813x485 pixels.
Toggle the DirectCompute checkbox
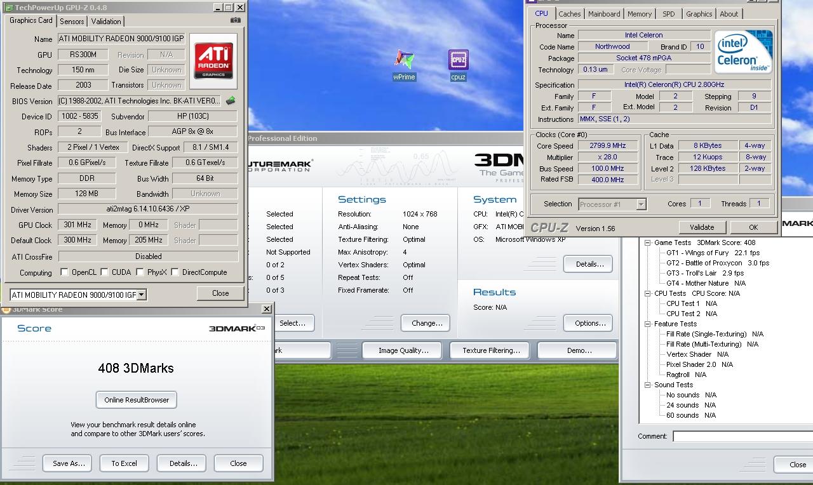(175, 272)
